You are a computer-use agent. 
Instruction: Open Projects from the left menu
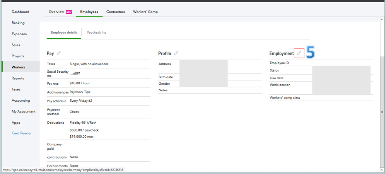18,56
